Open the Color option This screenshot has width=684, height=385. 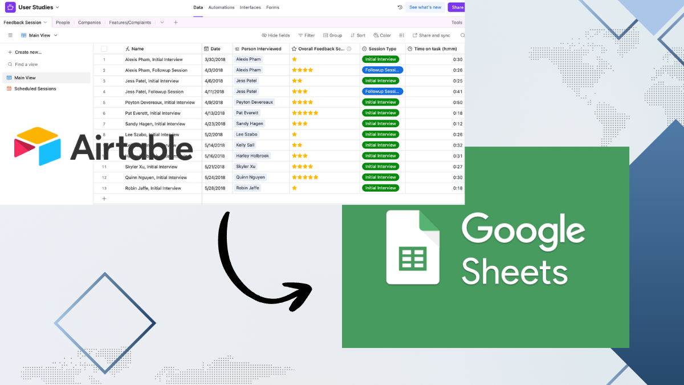(x=382, y=35)
